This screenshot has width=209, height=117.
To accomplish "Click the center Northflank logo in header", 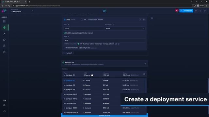I will tap(104, 11).
